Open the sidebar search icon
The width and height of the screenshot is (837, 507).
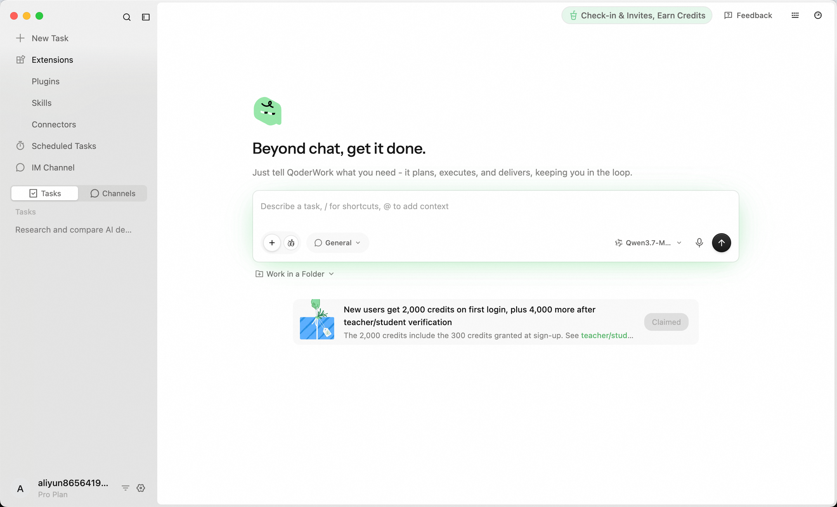coord(127,17)
